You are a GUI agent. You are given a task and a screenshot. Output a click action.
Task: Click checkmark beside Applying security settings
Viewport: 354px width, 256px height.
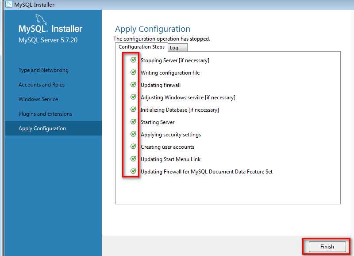(133, 134)
